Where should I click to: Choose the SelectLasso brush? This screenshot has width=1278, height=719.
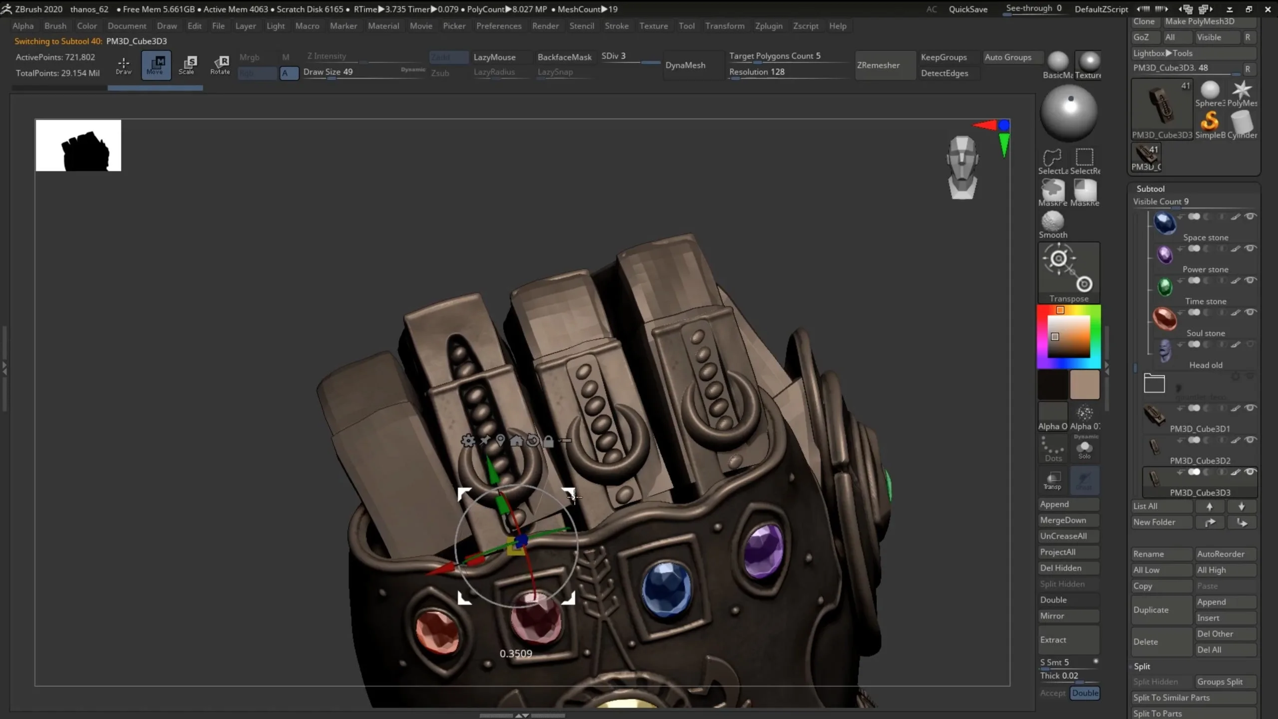point(1052,161)
